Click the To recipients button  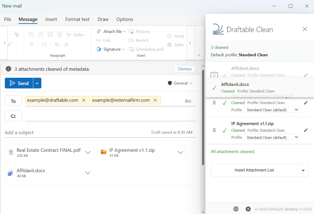click(x=13, y=101)
